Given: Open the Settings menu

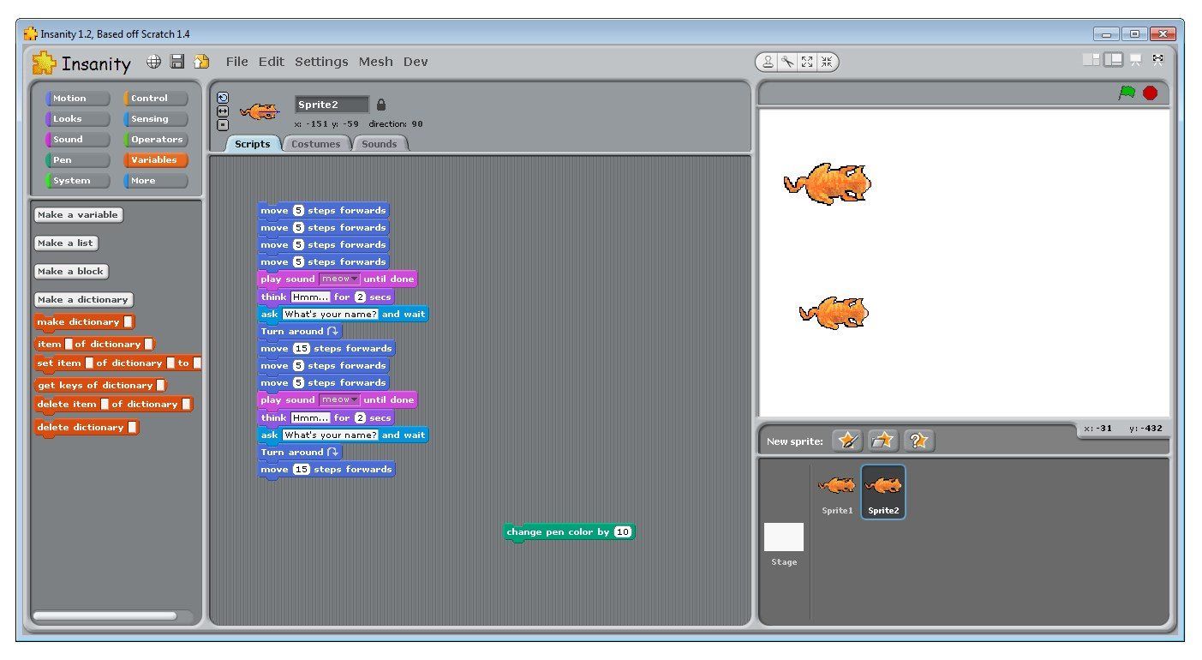Looking at the screenshot, I should pyautogui.click(x=321, y=62).
